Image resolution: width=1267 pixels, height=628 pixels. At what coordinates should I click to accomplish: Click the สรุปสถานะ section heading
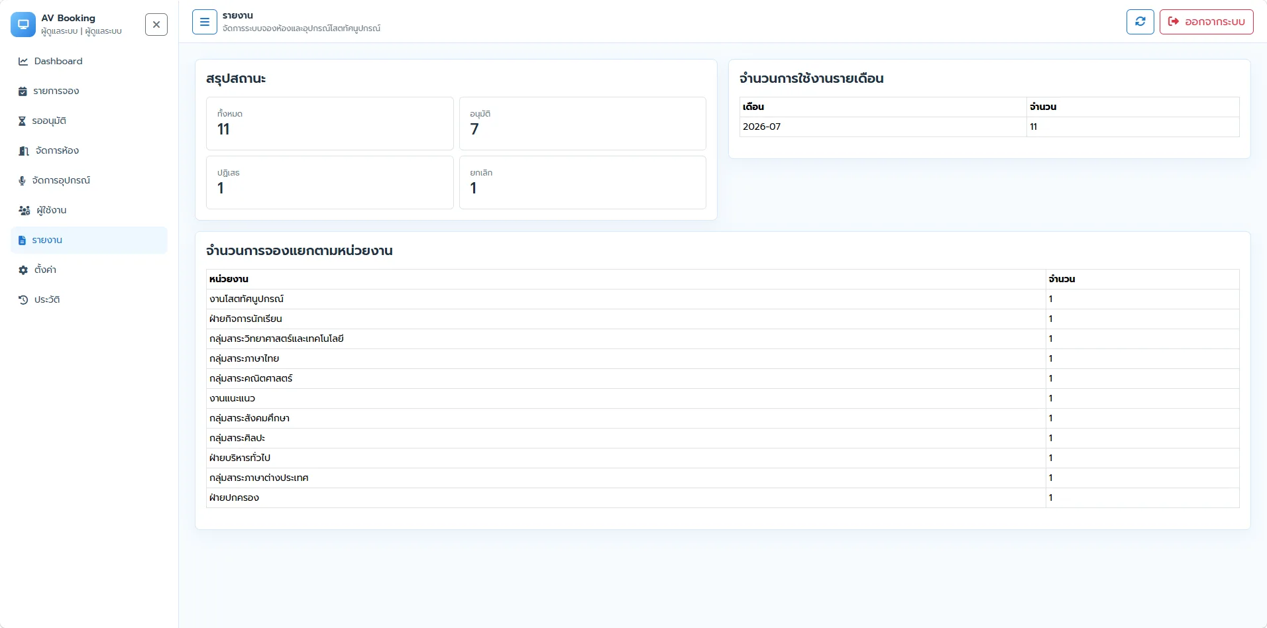pos(236,78)
